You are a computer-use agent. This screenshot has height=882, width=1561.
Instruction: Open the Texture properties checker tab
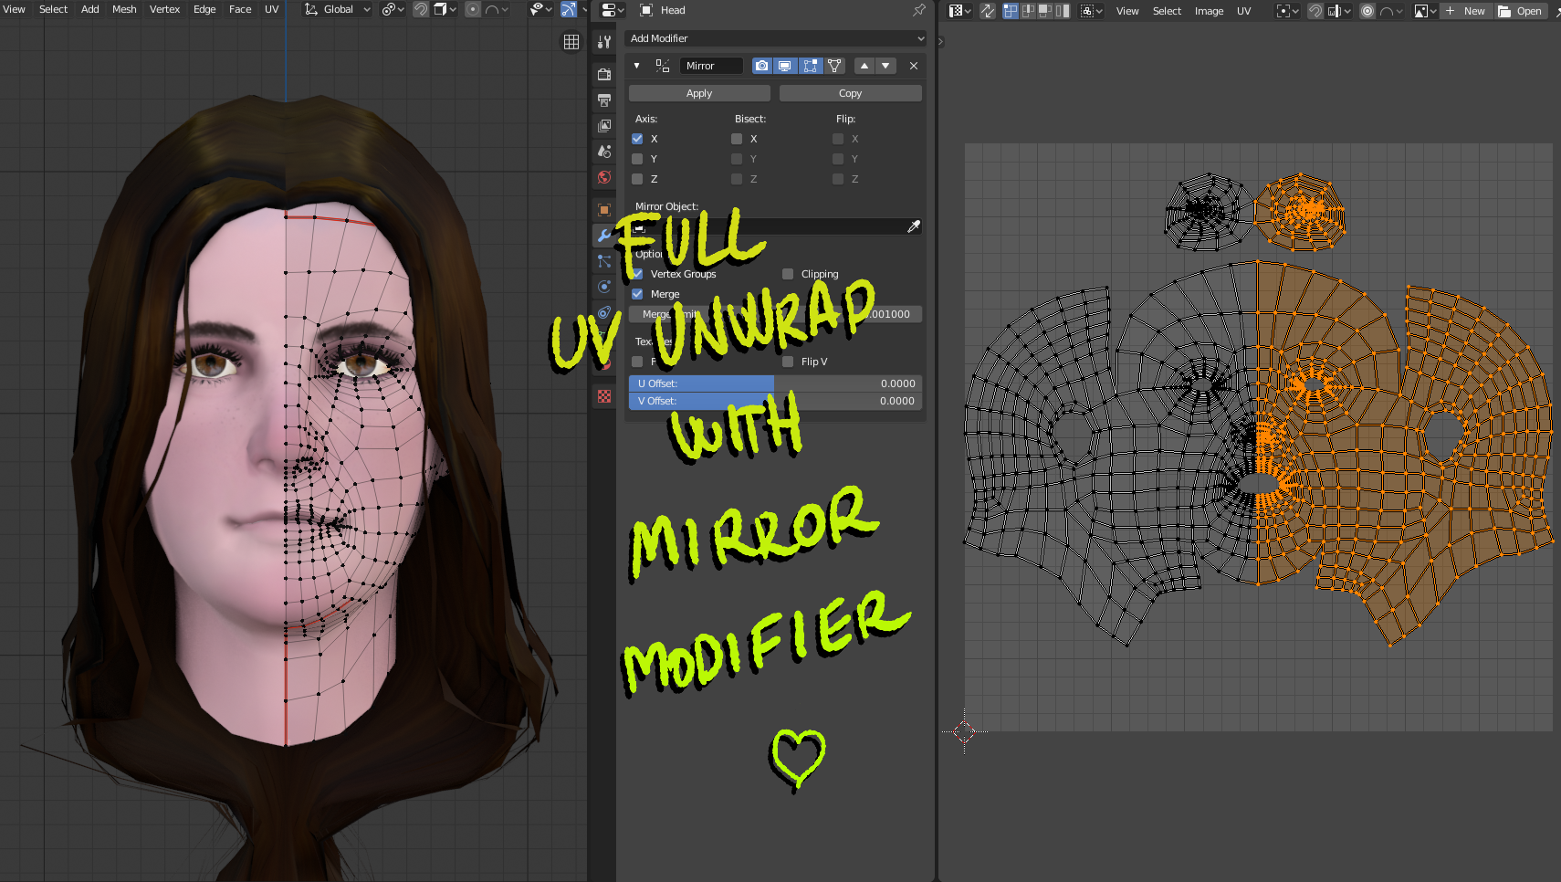603,396
